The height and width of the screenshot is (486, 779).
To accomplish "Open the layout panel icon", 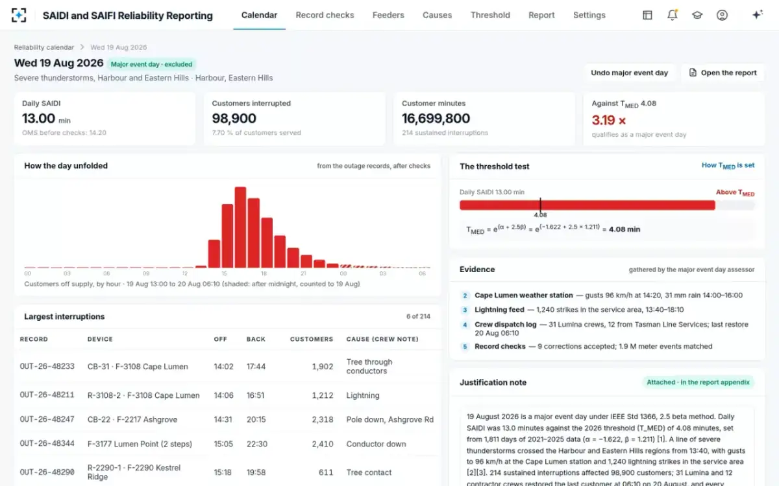I will click(647, 15).
